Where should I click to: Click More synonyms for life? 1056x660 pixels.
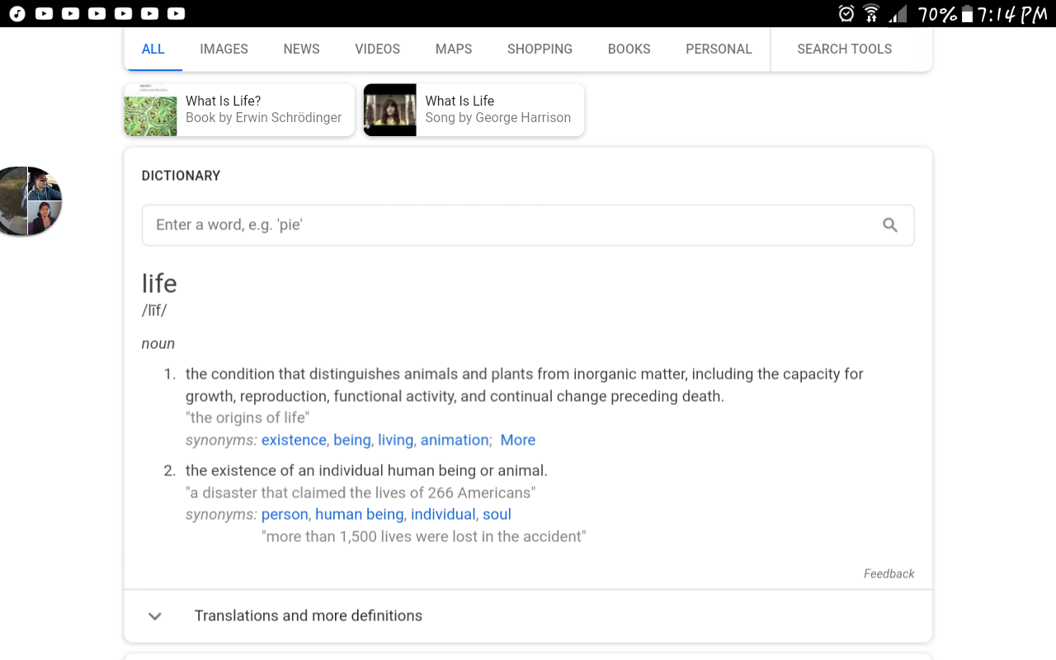[518, 440]
